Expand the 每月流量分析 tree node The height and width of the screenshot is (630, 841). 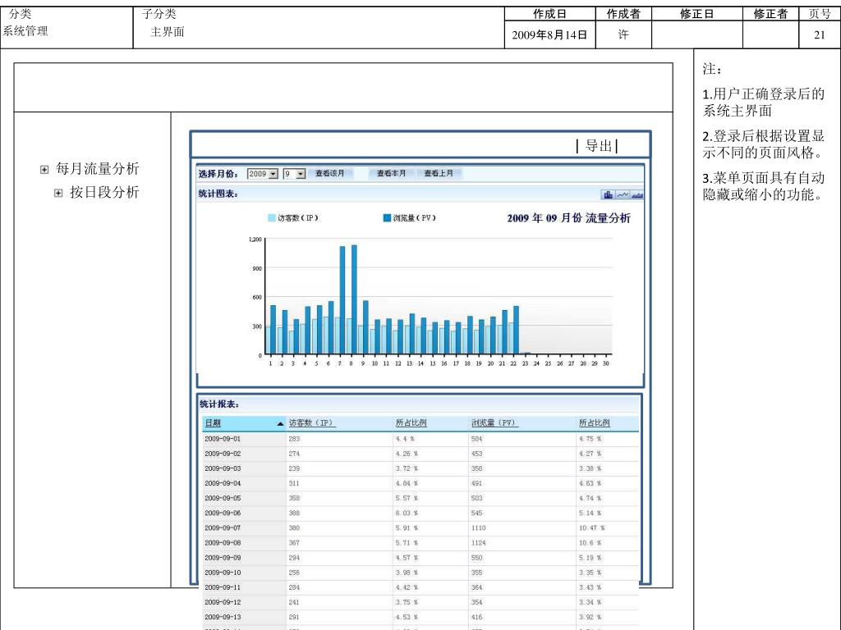point(44,170)
